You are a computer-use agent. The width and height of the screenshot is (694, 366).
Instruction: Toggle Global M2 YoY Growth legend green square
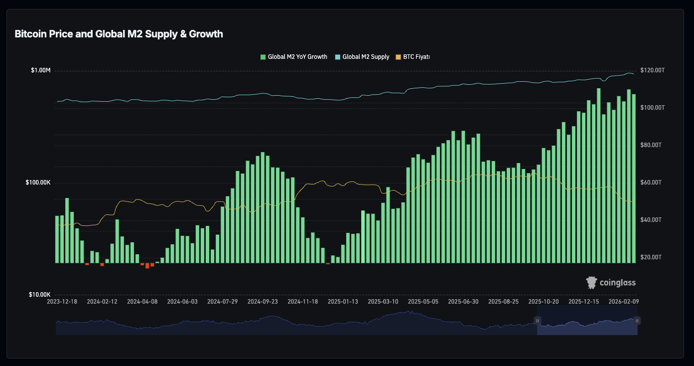263,57
